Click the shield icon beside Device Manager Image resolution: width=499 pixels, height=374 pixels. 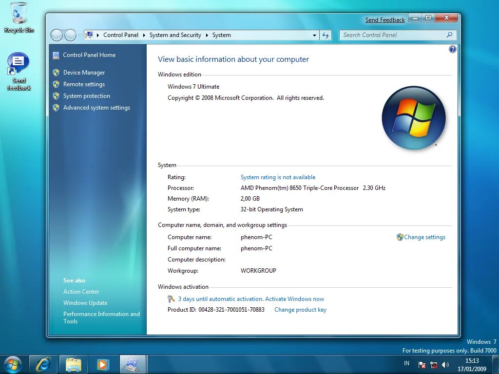(x=56, y=73)
